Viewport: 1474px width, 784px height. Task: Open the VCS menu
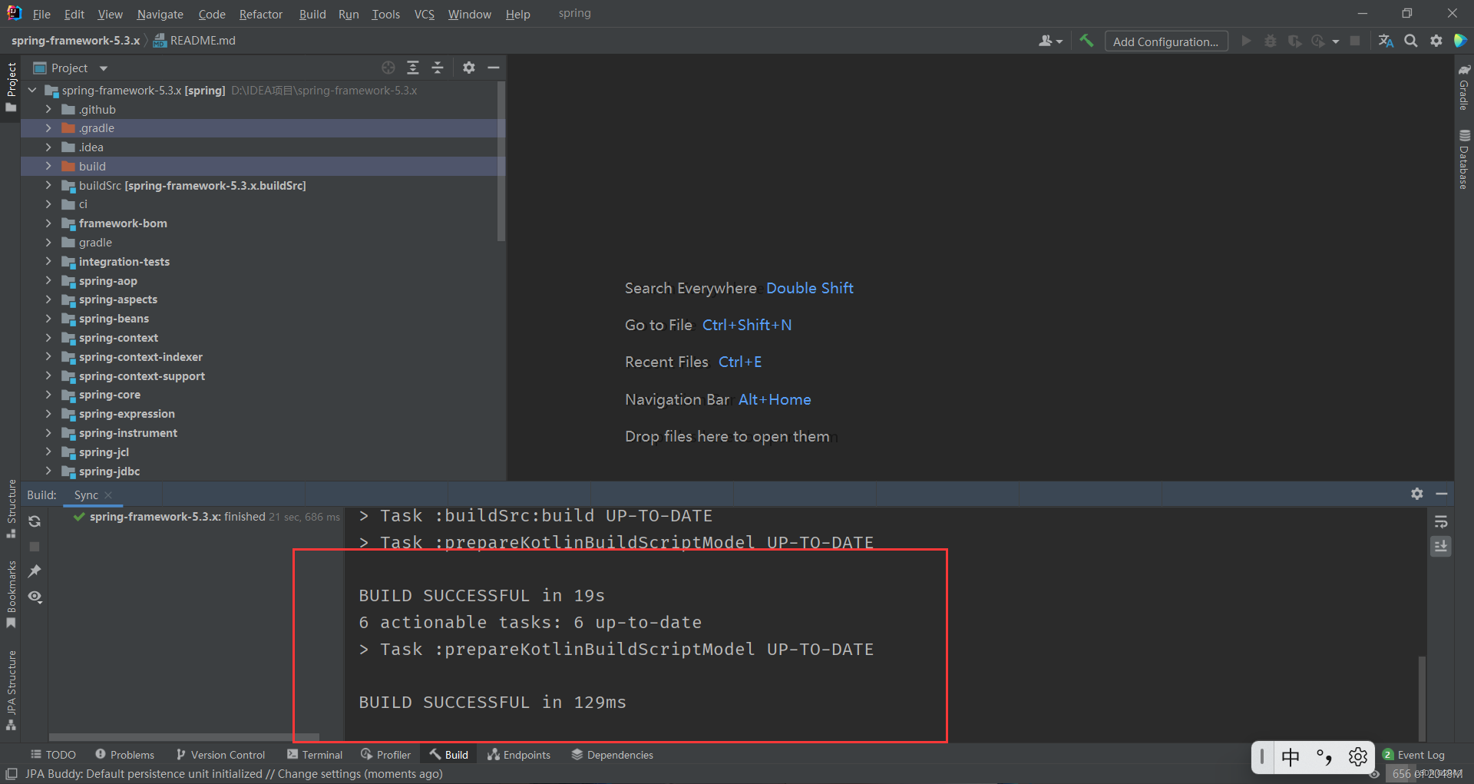[x=424, y=14]
